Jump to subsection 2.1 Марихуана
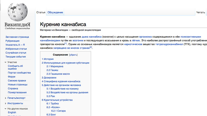 [55, 66]
